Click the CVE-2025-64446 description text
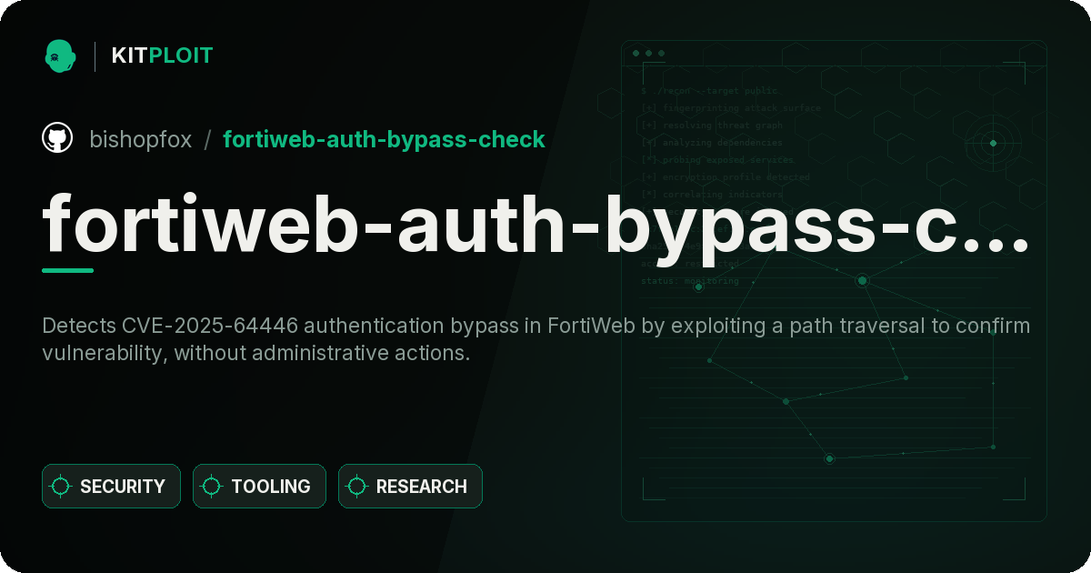 [536, 339]
